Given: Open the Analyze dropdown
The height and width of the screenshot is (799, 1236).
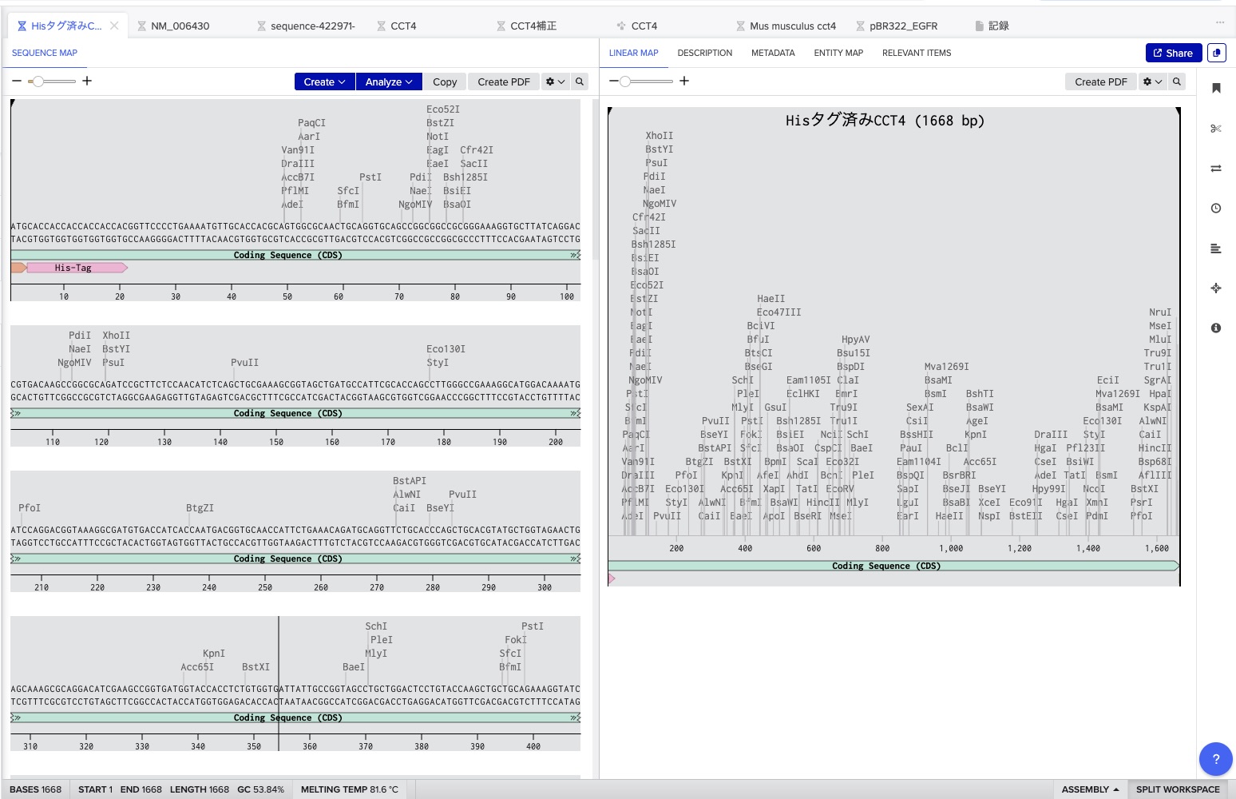Looking at the screenshot, I should coord(389,81).
